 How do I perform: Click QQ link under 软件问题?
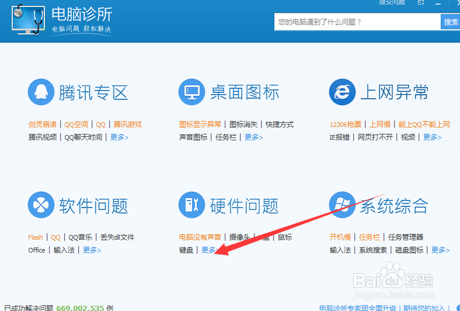55,237
